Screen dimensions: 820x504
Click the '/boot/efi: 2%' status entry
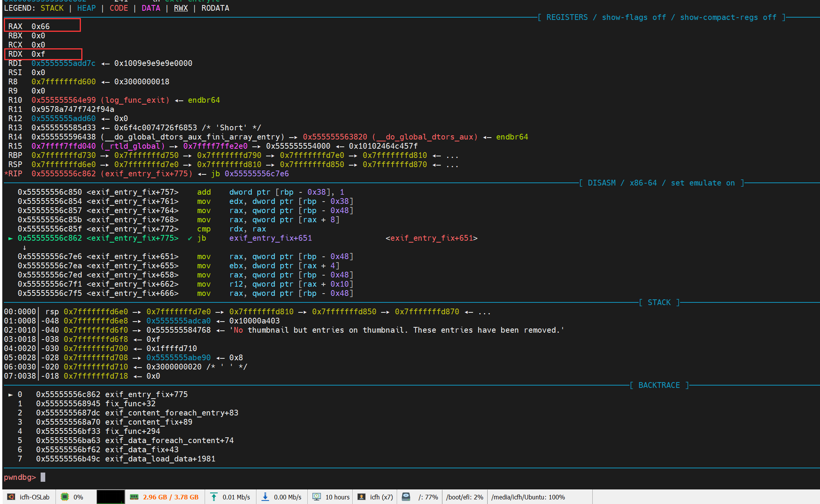465,497
